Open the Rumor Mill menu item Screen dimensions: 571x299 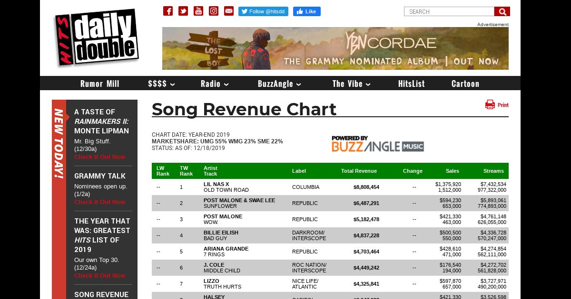click(100, 84)
